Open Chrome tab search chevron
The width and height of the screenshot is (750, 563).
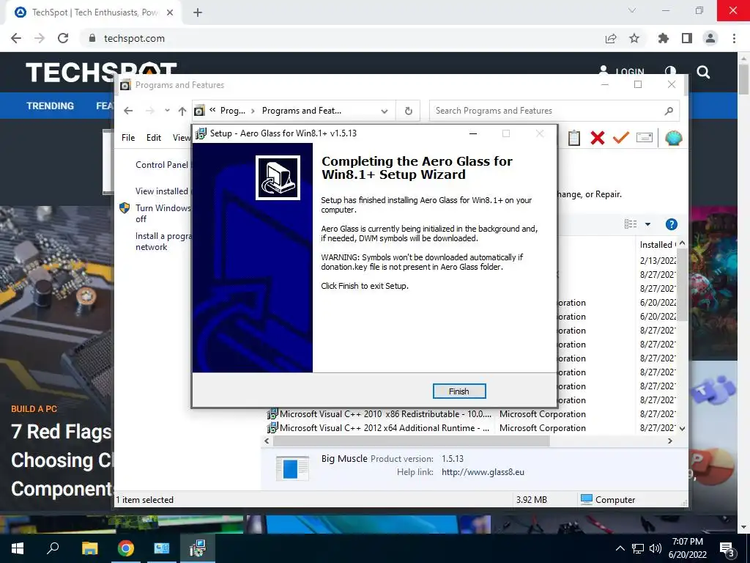pyautogui.click(x=632, y=10)
